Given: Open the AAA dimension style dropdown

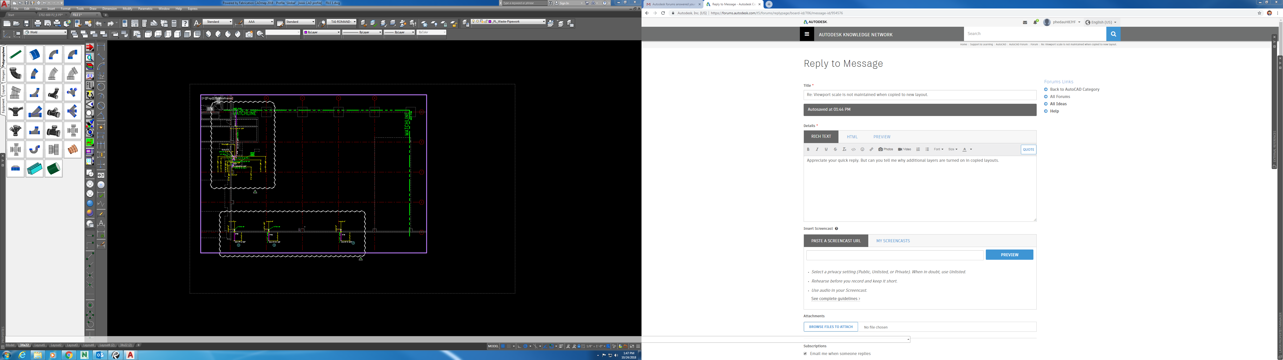Looking at the screenshot, I should (x=259, y=22).
